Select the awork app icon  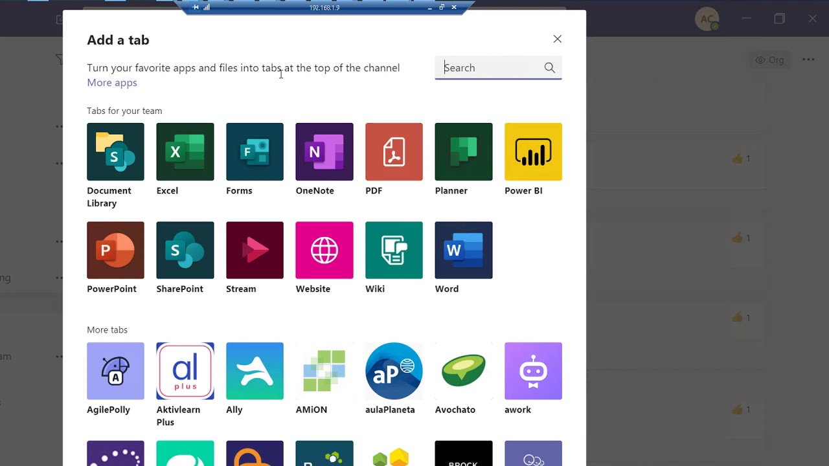(x=533, y=371)
